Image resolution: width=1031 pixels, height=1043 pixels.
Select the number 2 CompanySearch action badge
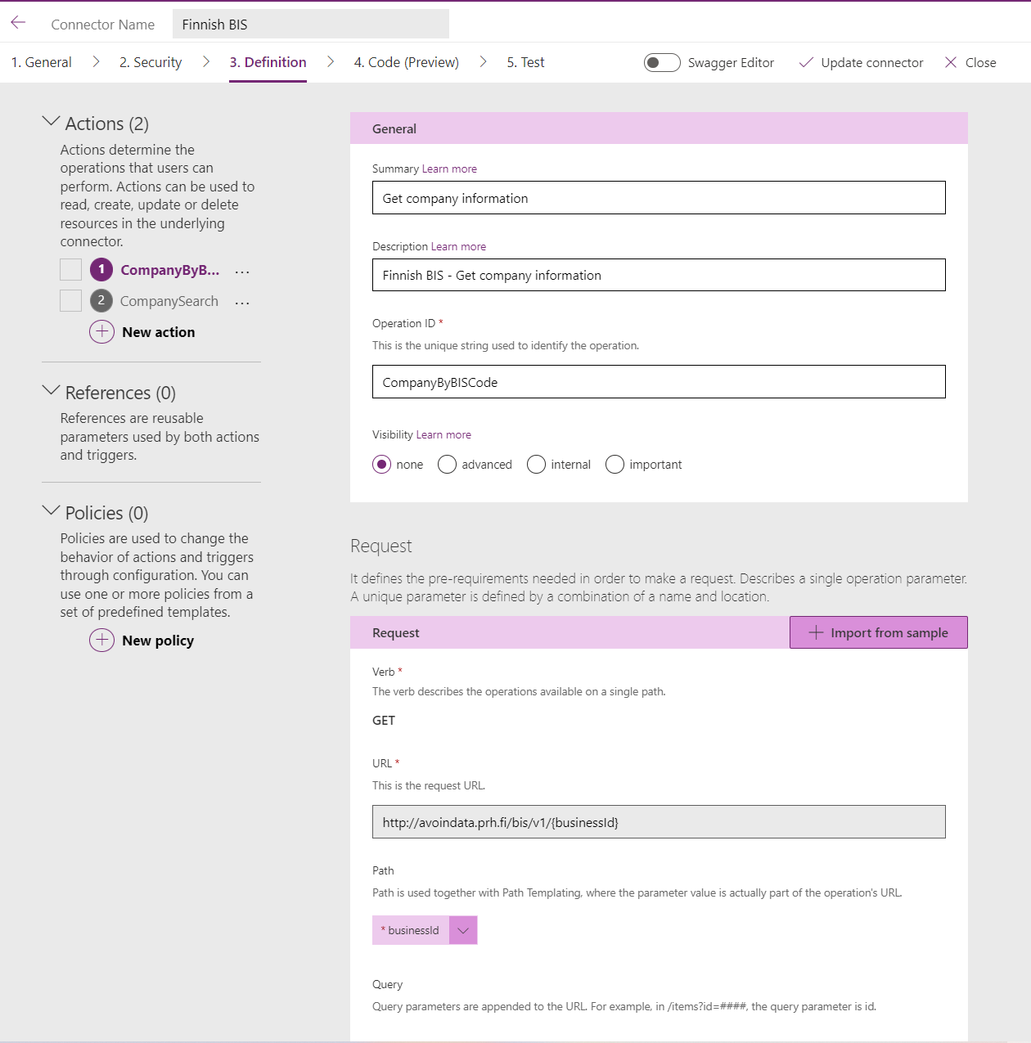click(x=101, y=300)
